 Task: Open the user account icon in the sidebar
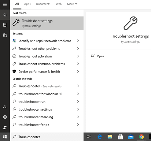pos(5,107)
